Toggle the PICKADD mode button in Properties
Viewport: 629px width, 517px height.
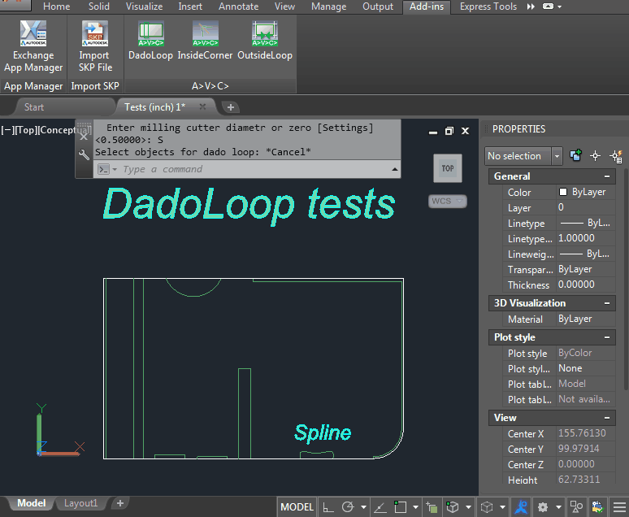576,156
